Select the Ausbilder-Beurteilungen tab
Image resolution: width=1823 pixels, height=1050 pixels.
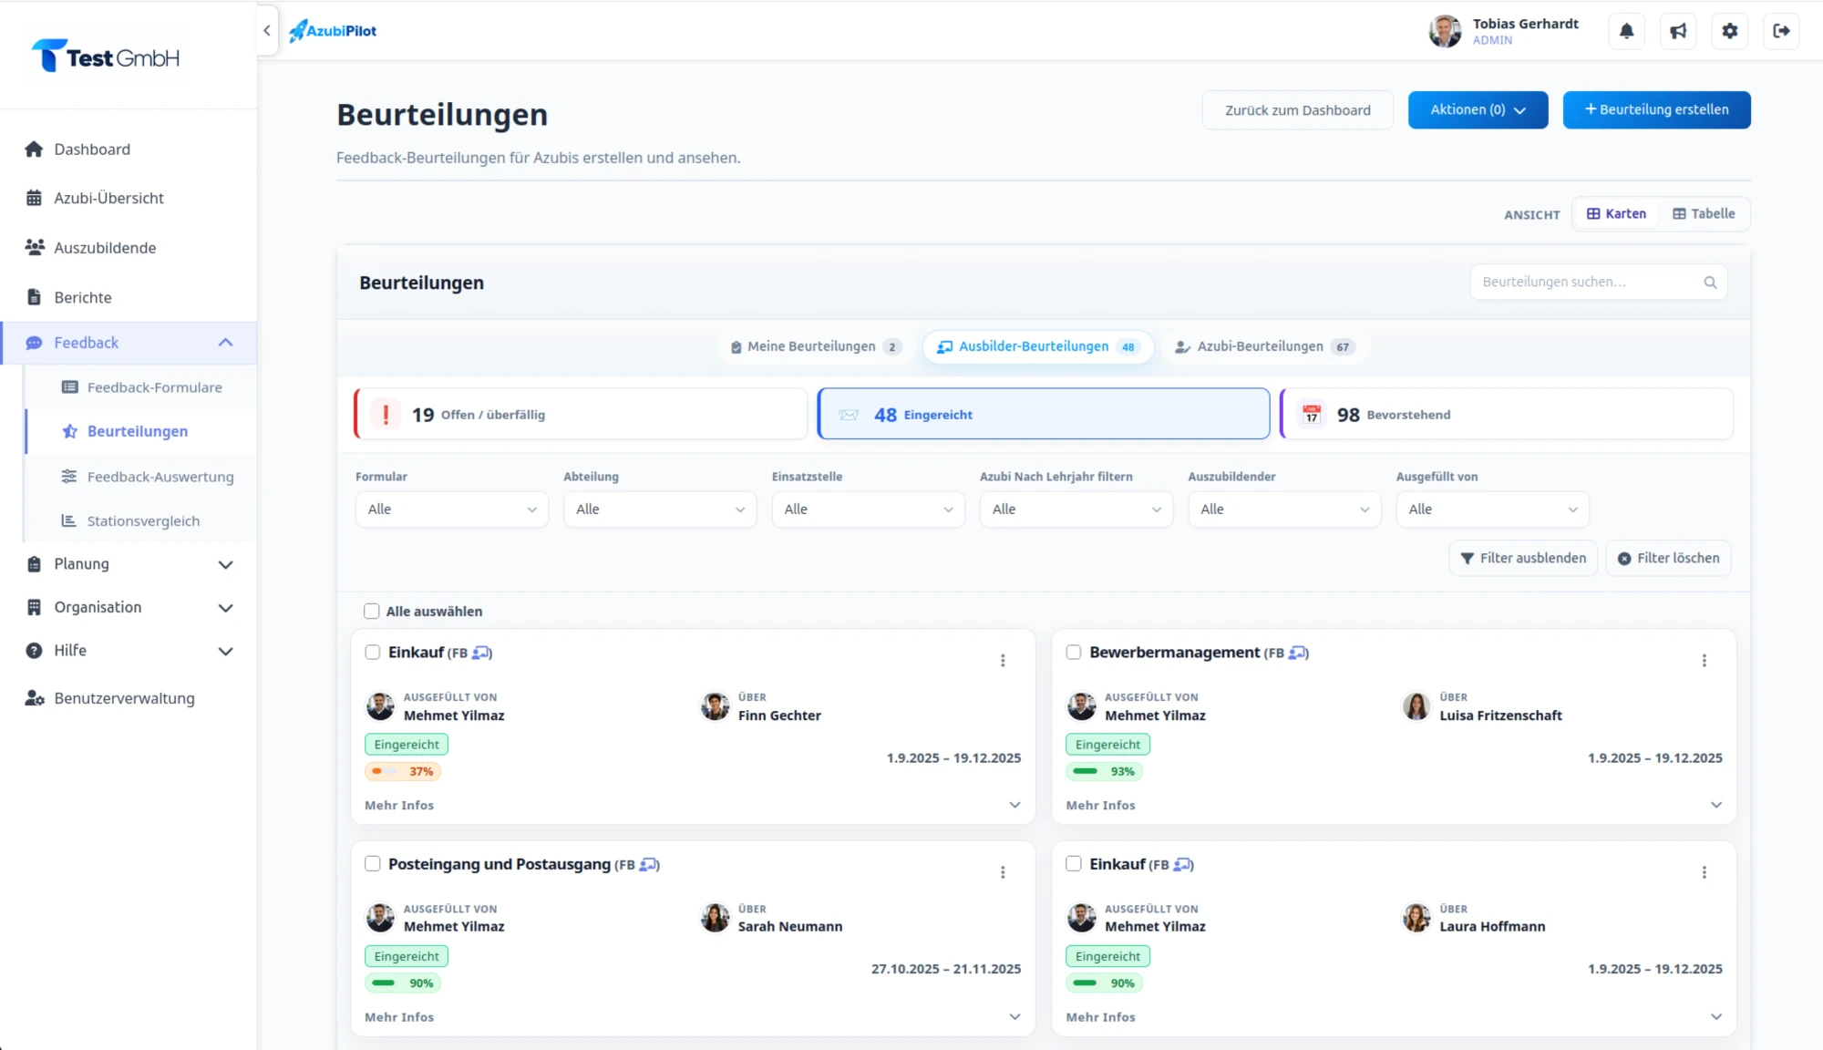1038,347
